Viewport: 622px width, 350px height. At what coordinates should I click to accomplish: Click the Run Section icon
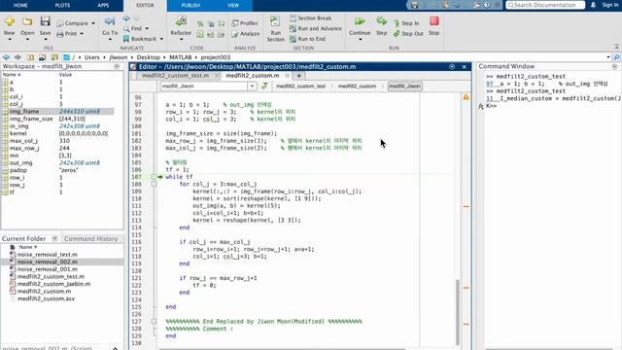coord(275,21)
